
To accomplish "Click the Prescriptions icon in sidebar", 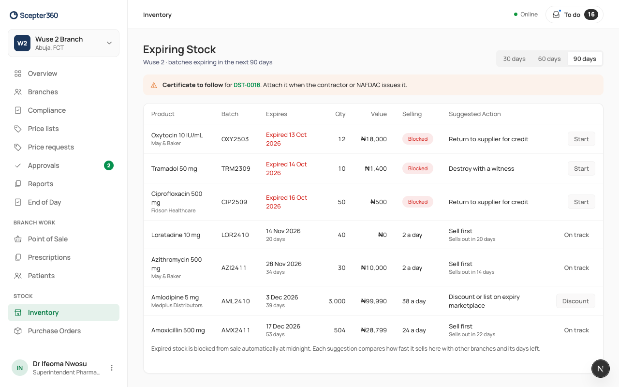I will coord(18,257).
